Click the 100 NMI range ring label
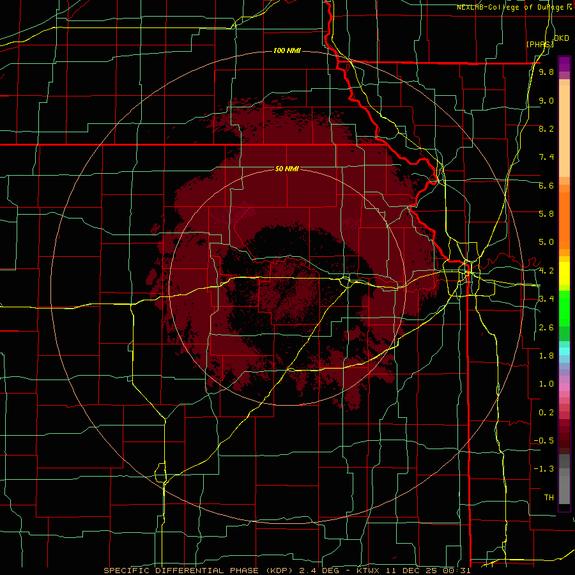 click(287, 50)
